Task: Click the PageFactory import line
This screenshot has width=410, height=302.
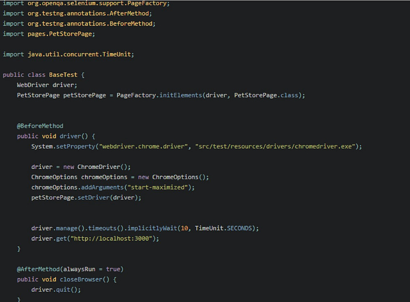Action: pyautogui.click(x=86, y=3)
